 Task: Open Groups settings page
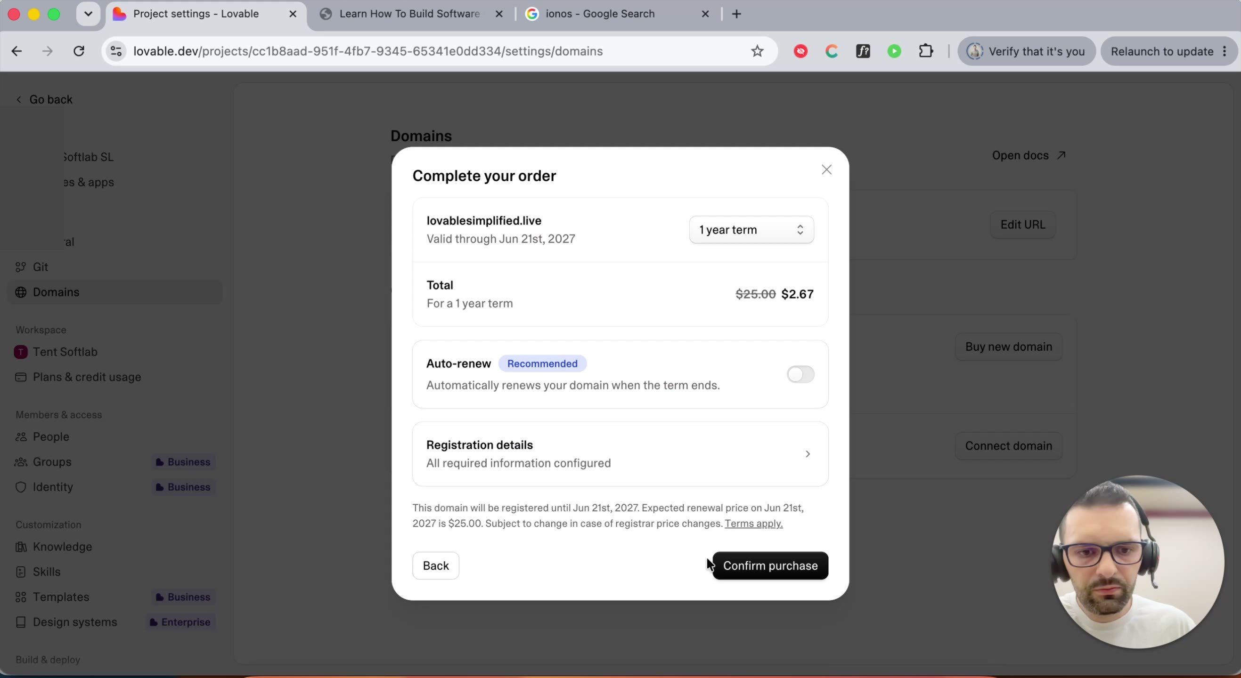pos(114,462)
